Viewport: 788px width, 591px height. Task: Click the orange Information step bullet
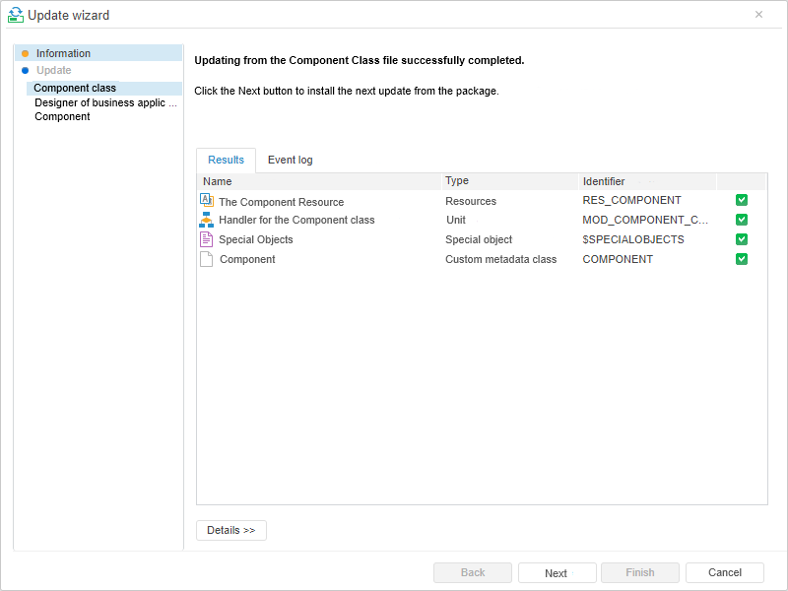click(x=25, y=53)
